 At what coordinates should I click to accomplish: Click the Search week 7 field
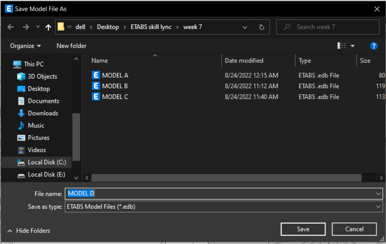(x=328, y=27)
